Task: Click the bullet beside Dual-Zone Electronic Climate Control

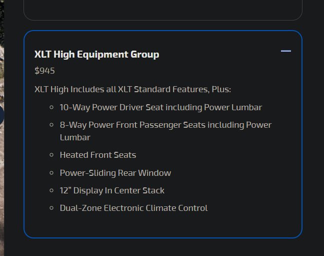Action: (x=51, y=208)
